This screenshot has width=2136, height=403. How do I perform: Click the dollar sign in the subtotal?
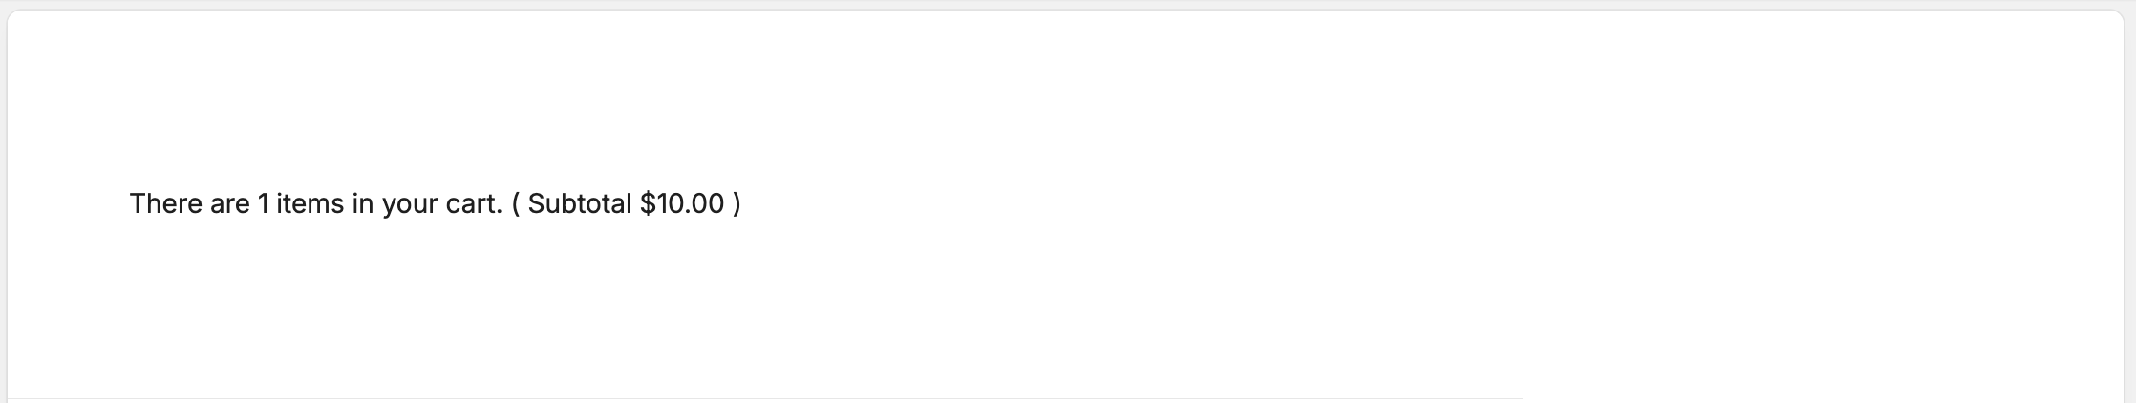(648, 203)
